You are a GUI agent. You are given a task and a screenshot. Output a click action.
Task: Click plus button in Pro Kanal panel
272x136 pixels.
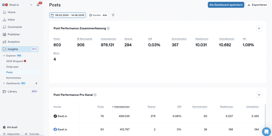(x=259, y=95)
